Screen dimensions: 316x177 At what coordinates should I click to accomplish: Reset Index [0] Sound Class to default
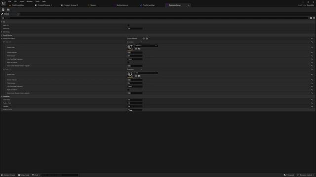click(x=312, y=47)
